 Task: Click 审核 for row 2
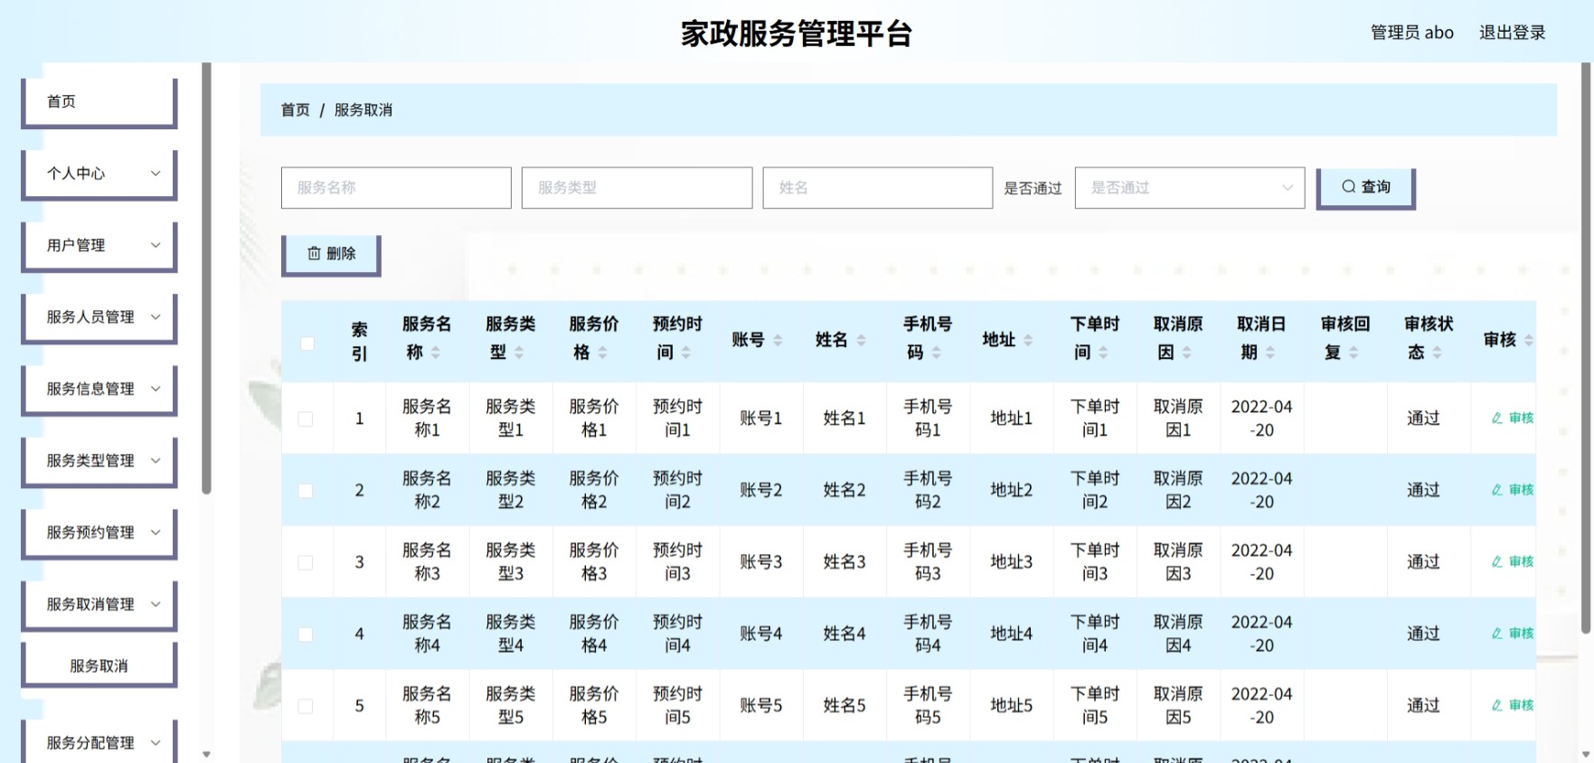pos(1513,490)
